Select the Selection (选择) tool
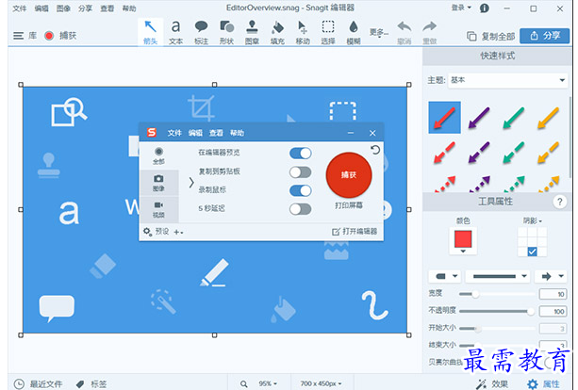The height and width of the screenshot is (390, 578). (x=328, y=32)
